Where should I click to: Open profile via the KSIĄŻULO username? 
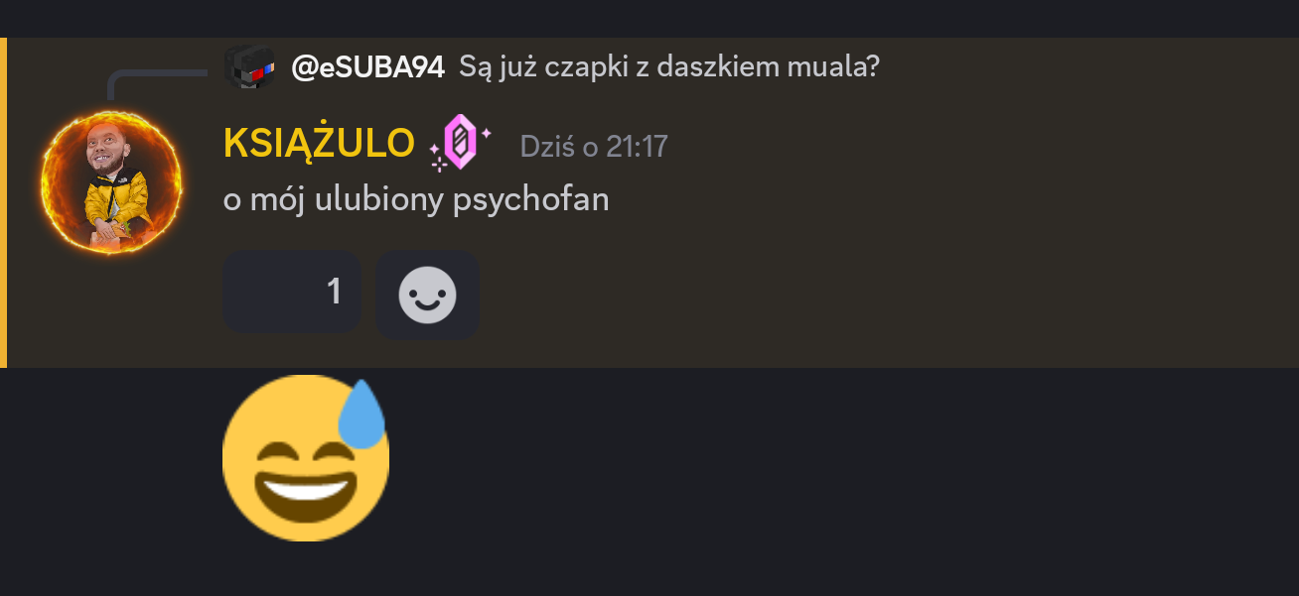tap(319, 144)
